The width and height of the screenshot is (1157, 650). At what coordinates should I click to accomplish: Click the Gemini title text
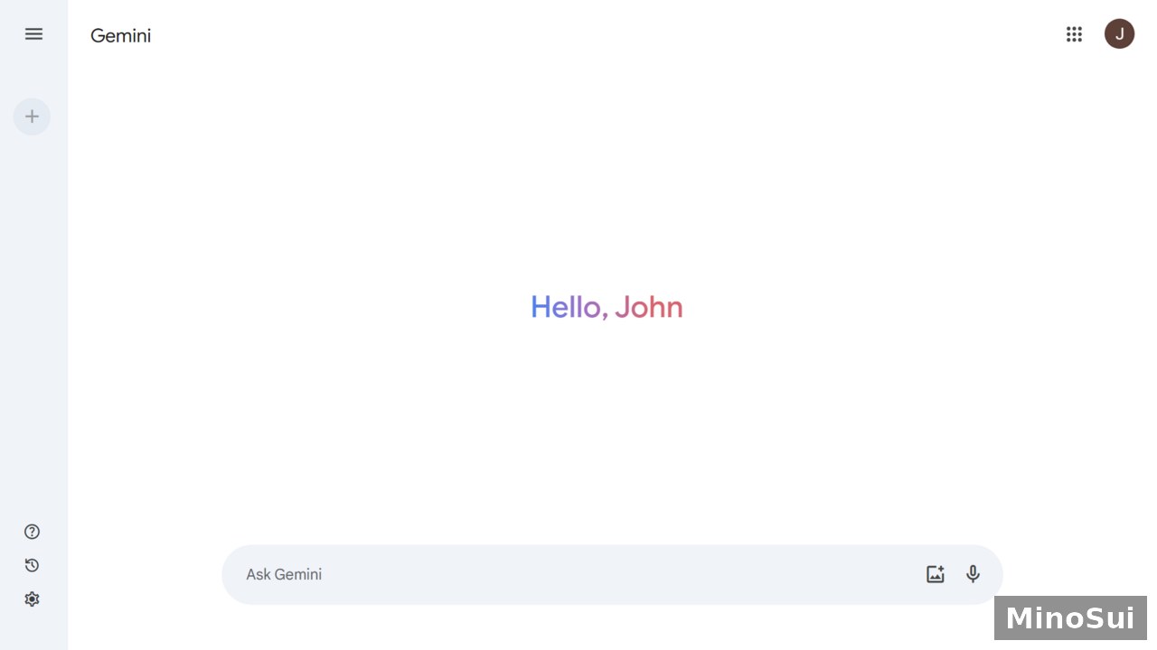(x=120, y=36)
